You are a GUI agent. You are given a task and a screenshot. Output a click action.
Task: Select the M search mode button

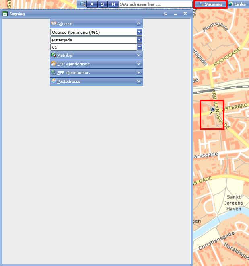pyautogui.click(x=113, y=4)
